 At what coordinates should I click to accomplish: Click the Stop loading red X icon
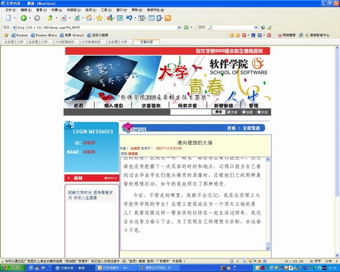(x=64, y=18)
